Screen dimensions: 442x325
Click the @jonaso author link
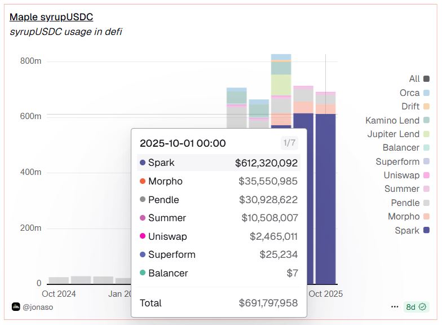(x=38, y=307)
